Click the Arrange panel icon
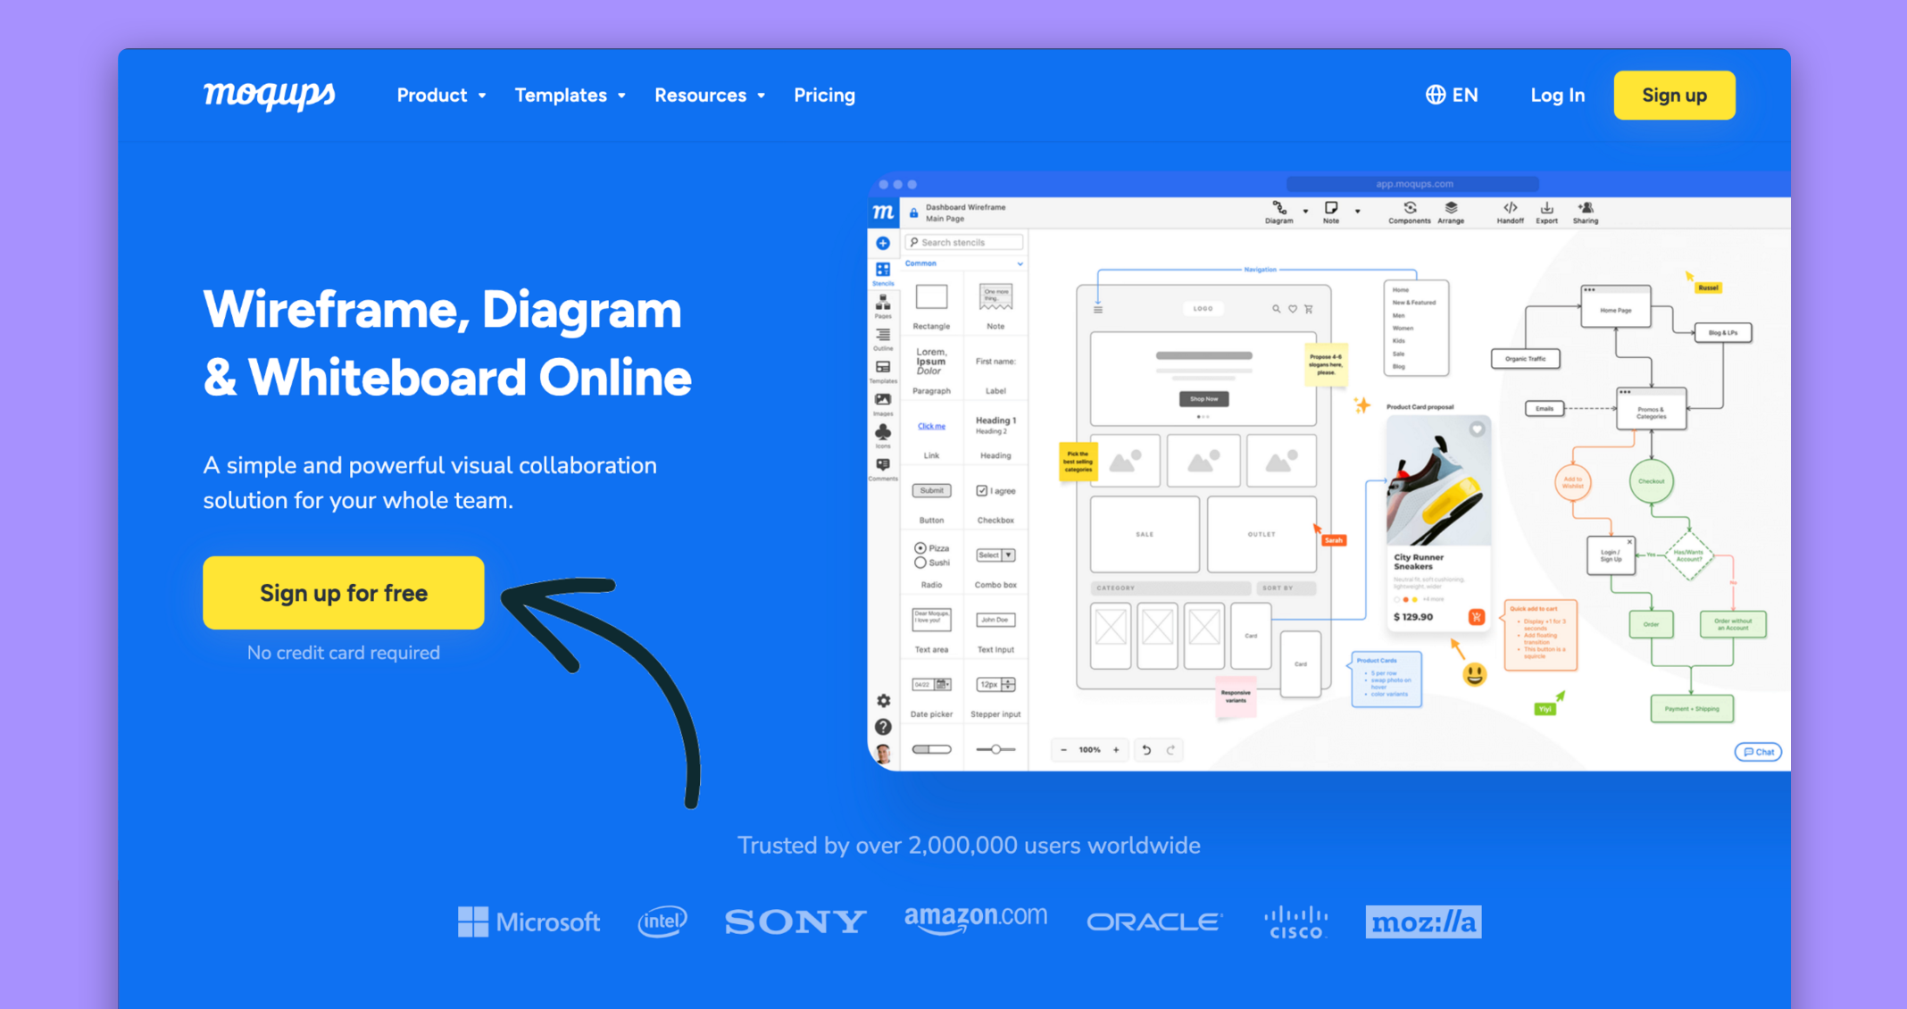Screen dimensions: 1907x1009 pyautogui.click(x=1454, y=212)
